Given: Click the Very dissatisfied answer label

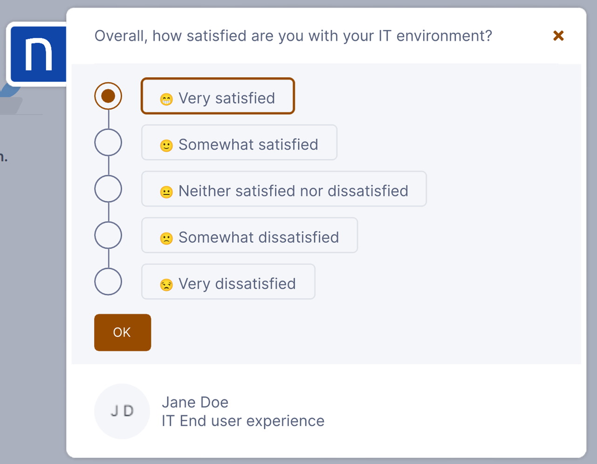Looking at the screenshot, I should click(x=237, y=284).
